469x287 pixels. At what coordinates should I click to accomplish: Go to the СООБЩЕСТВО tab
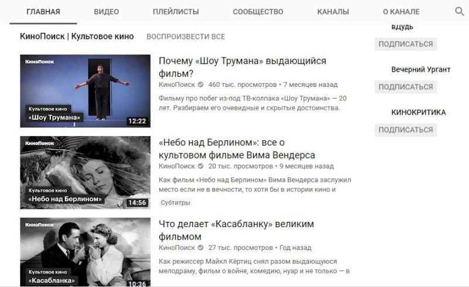(258, 12)
